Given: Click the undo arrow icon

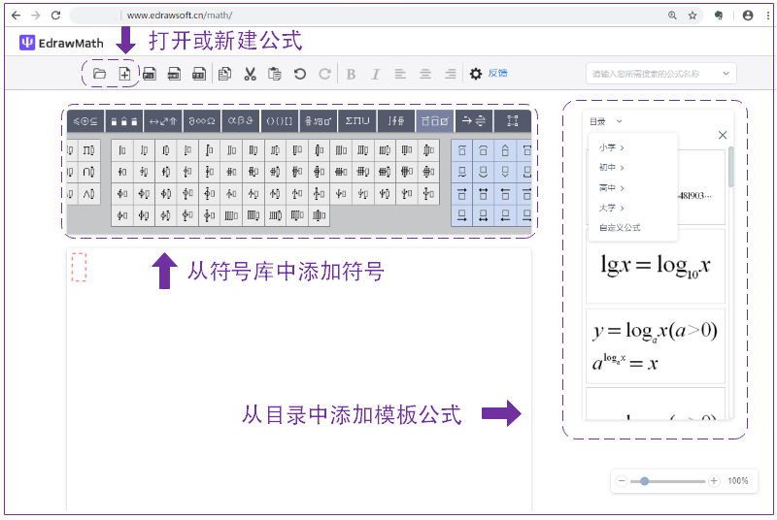Looking at the screenshot, I should pos(300,74).
